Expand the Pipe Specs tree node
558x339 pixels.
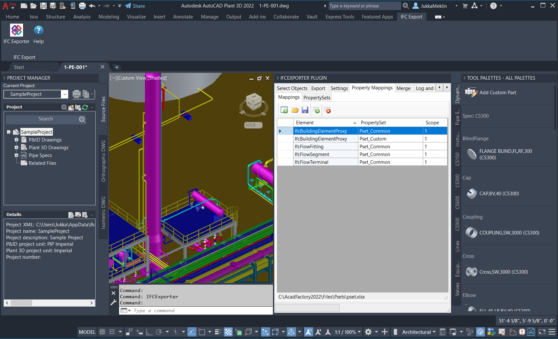pos(16,155)
